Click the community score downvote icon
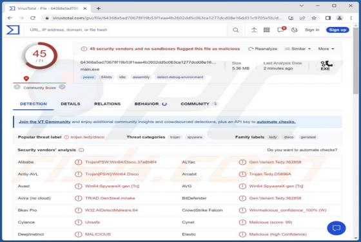Image resolution: width=361 pixels, height=242 pixels. 17,87
